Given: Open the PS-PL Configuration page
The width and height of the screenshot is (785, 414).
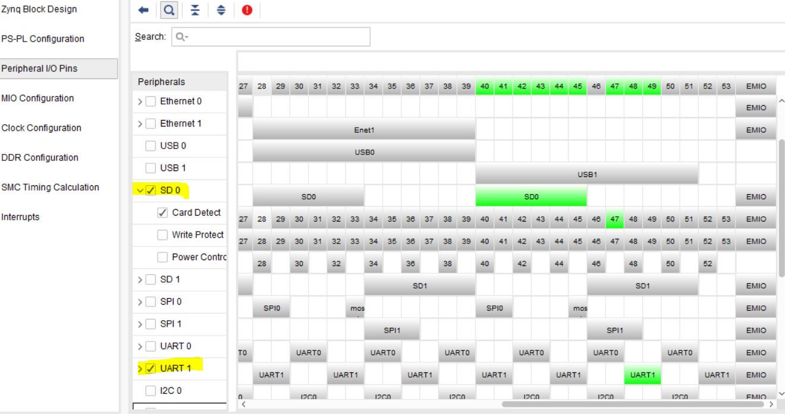Looking at the screenshot, I should coord(43,39).
